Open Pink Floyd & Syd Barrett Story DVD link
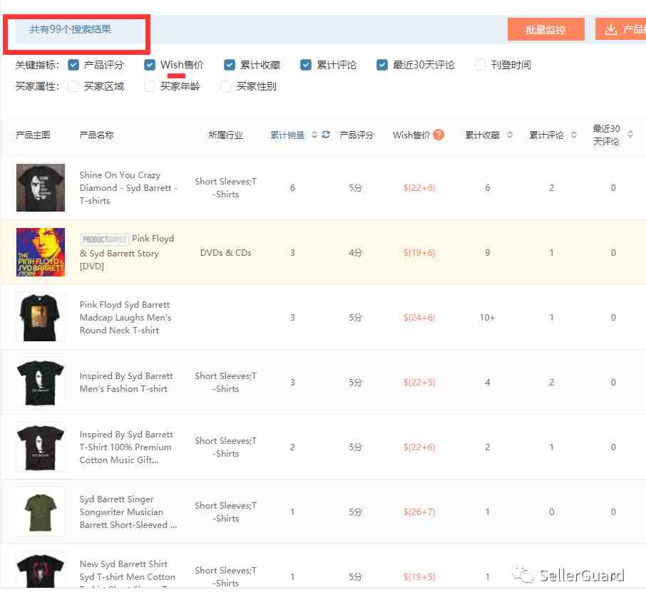 tap(126, 252)
